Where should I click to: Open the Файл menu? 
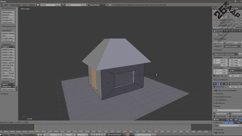point(6,5)
